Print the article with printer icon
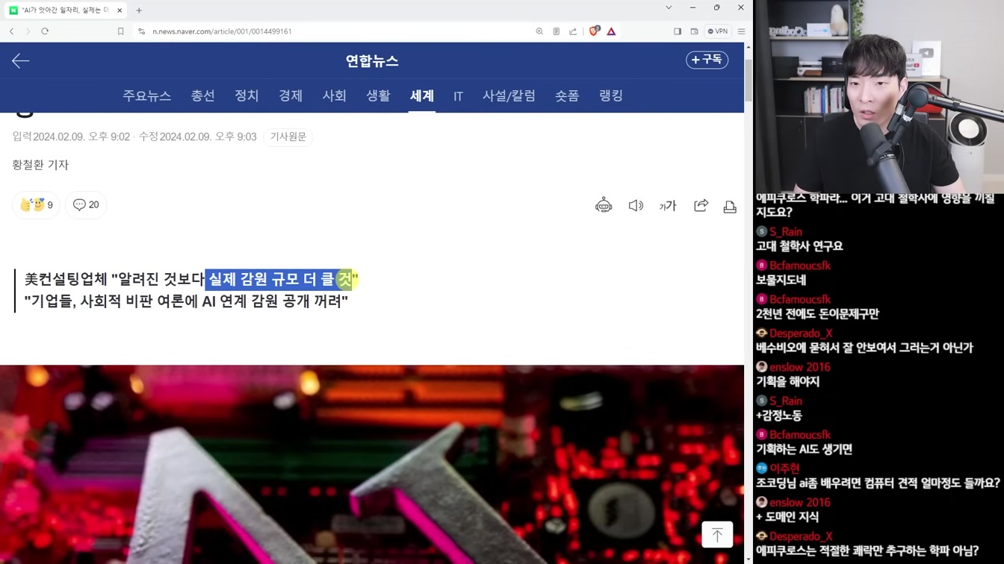 [730, 207]
